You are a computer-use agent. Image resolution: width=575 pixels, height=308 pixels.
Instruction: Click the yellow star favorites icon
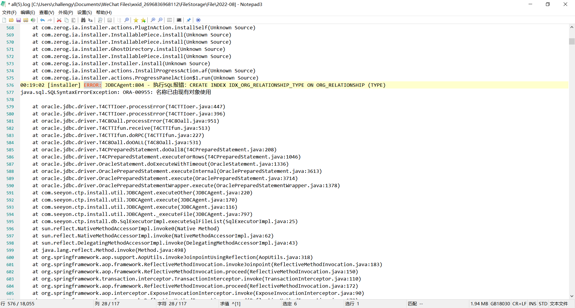pyautogui.click(x=136, y=20)
